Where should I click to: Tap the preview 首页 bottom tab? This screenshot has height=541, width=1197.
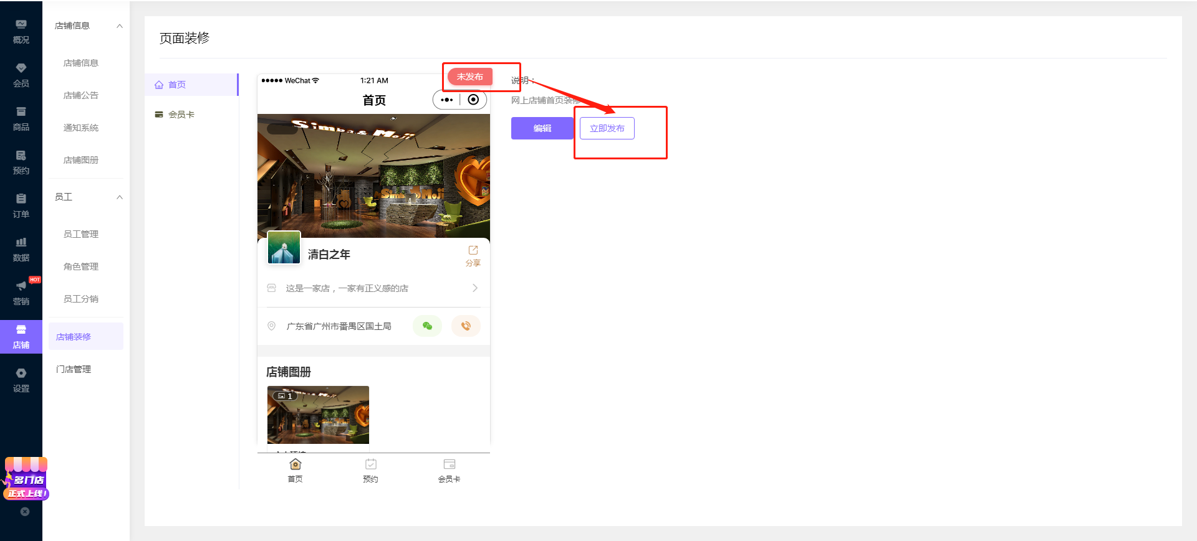point(296,470)
